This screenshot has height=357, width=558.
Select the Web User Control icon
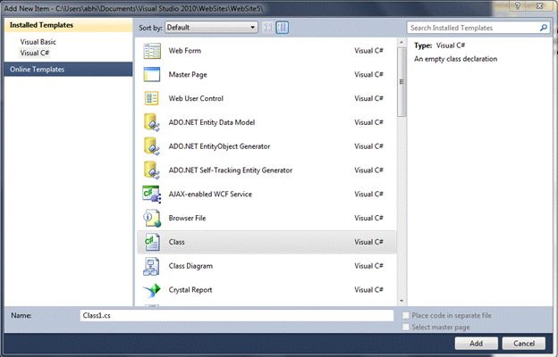[152, 98]
